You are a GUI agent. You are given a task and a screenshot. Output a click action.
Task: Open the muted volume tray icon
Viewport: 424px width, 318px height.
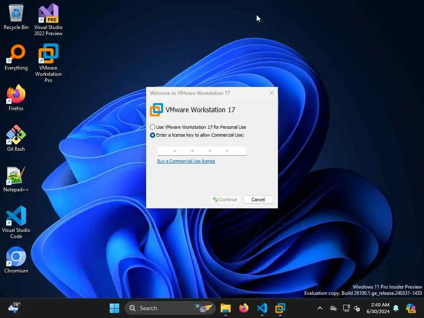pos(357,308)
